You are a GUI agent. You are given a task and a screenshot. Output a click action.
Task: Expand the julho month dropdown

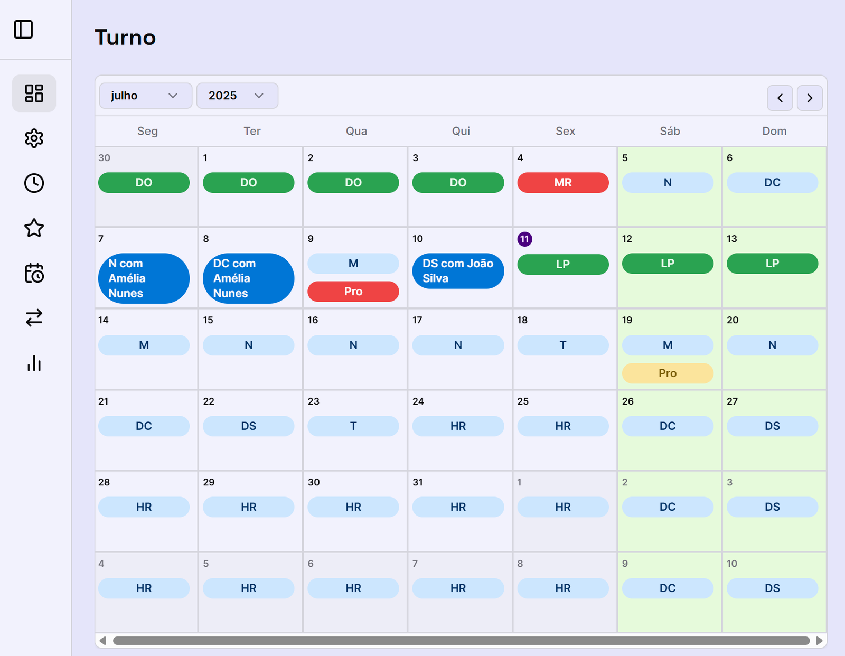click(x=145, y=96)
